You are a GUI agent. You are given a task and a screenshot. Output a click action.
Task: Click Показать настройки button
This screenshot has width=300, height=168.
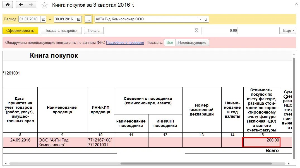pyautogui.click(x=61, y=31)
